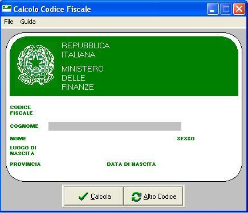Close the Calcolo Codice Fiscale window
The height and width of the screenshot is (213, 248).
point(239,9)
